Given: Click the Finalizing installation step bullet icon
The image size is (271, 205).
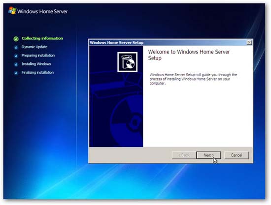Looking at the screenshot, I should click(16, 73).
